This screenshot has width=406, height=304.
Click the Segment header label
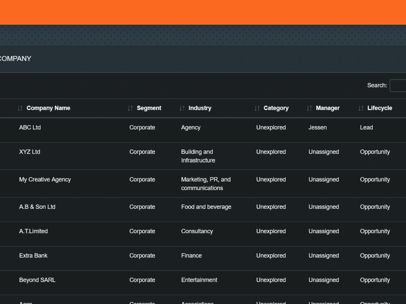[x=149, y=108]
